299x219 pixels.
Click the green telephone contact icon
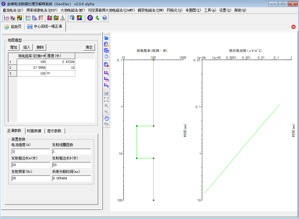click(x=97, y=18)
